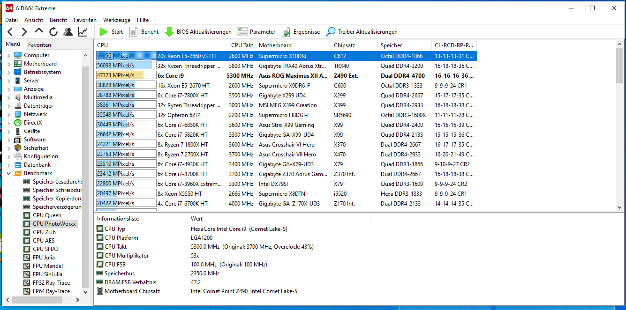Open the Datei menu
This screenshot has width=626, height=310.
pyautogui.click(x=11, y=20)
